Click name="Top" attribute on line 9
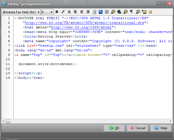The height and width of the screenshot is (140, 174). 31,55
